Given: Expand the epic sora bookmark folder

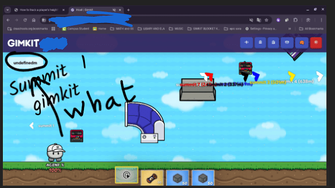Looking at the screenshot, I should 233,29.
